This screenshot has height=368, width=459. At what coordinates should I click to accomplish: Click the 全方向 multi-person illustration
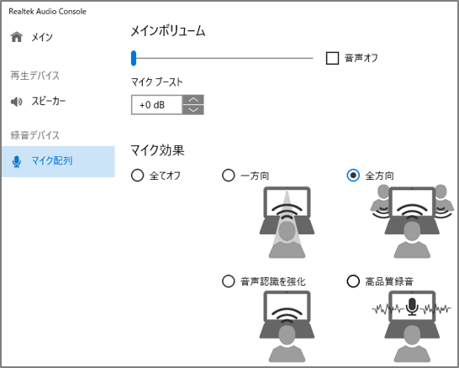coord(412,222)
